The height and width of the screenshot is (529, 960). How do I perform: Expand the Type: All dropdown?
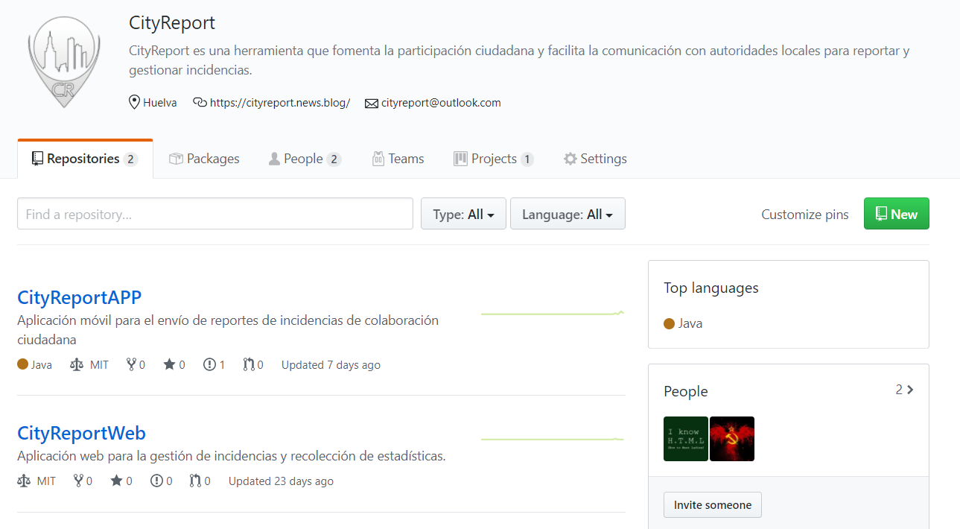(463, 214)
